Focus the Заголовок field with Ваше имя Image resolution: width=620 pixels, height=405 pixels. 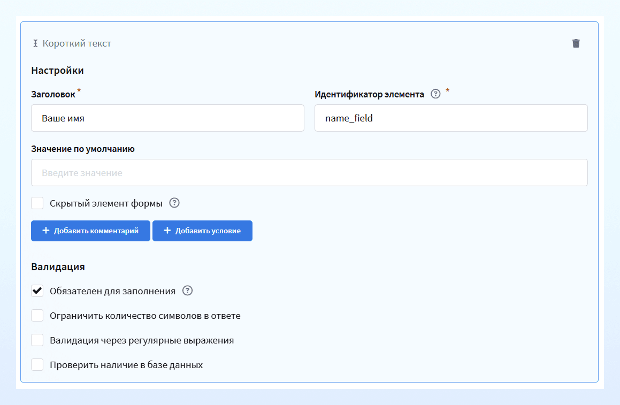point(167,118)
